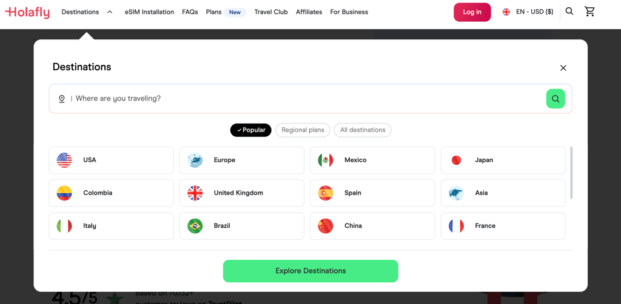Select the France destination label
Image resolution: width=621 pixels, height=304 pixels.
pos(485,226)
